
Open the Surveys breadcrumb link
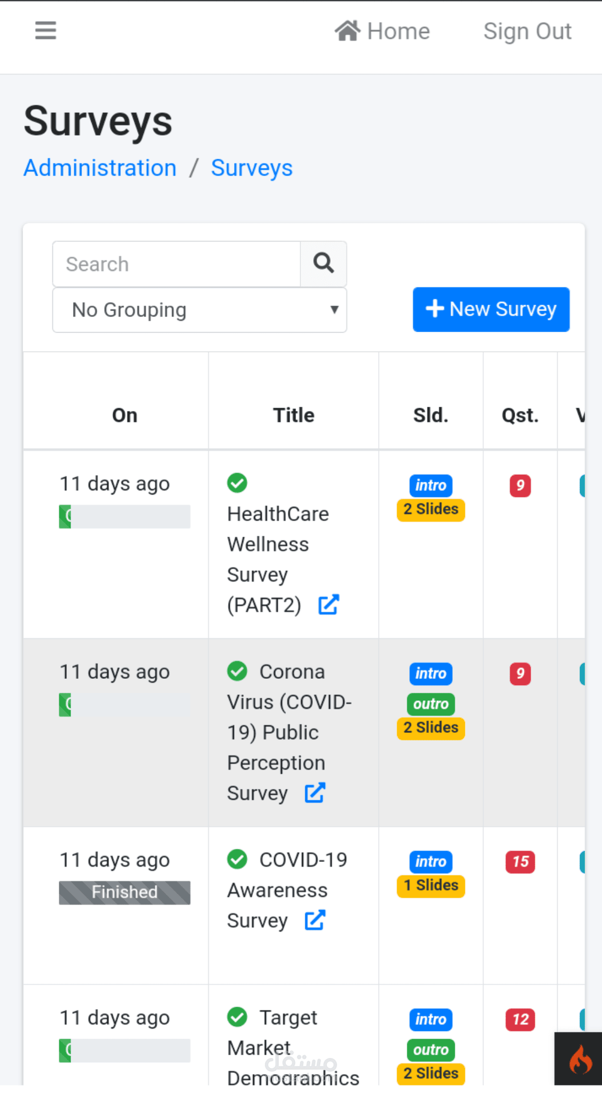[x=251, y=168]
